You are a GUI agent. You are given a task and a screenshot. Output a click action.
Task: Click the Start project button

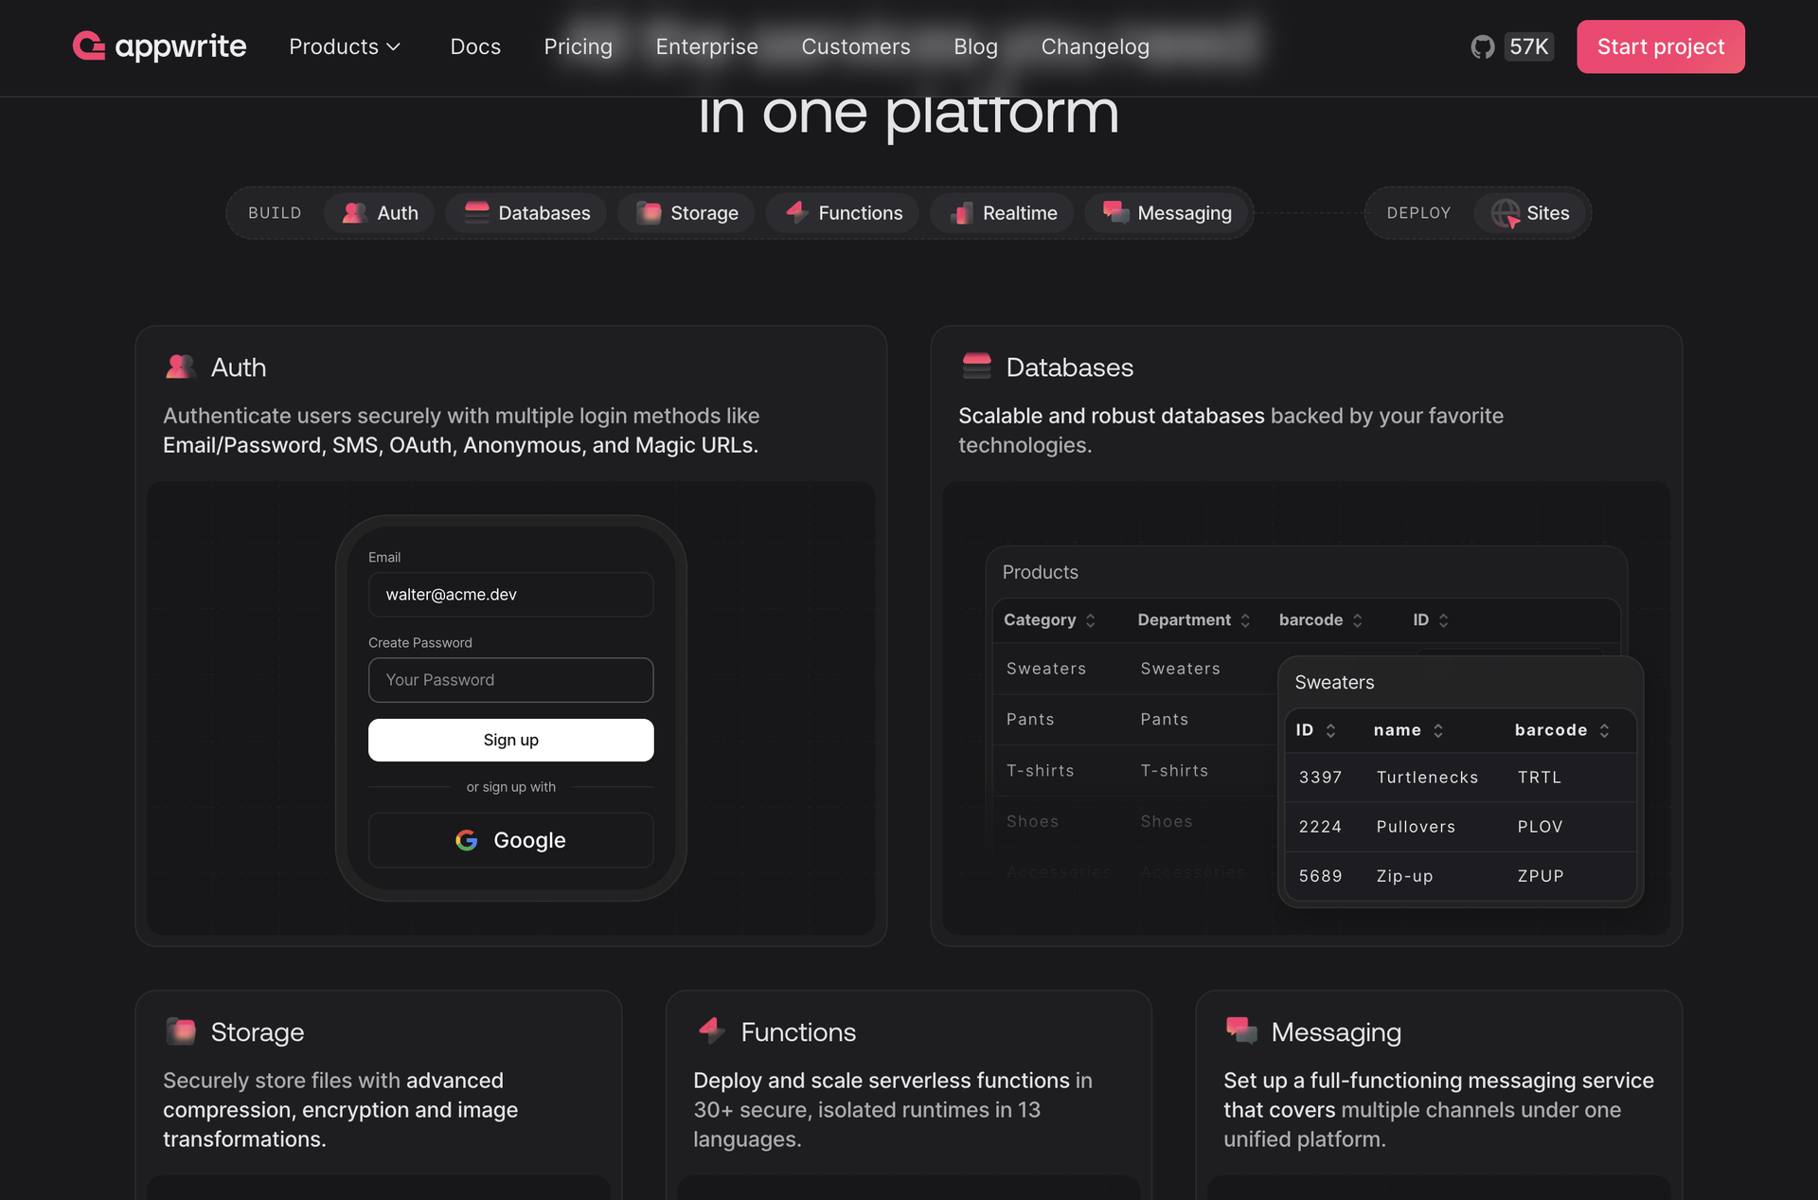coord(1661,46)
